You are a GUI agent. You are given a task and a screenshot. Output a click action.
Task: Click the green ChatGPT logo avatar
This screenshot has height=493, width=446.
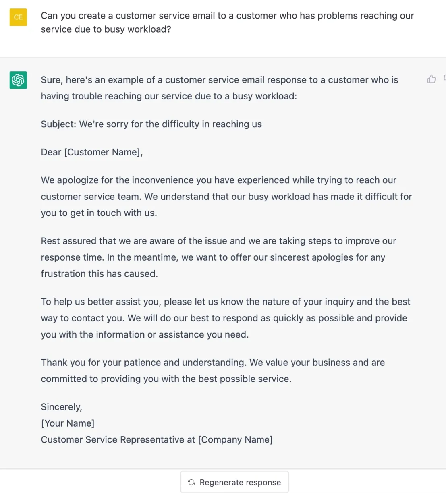pos(18,80)
